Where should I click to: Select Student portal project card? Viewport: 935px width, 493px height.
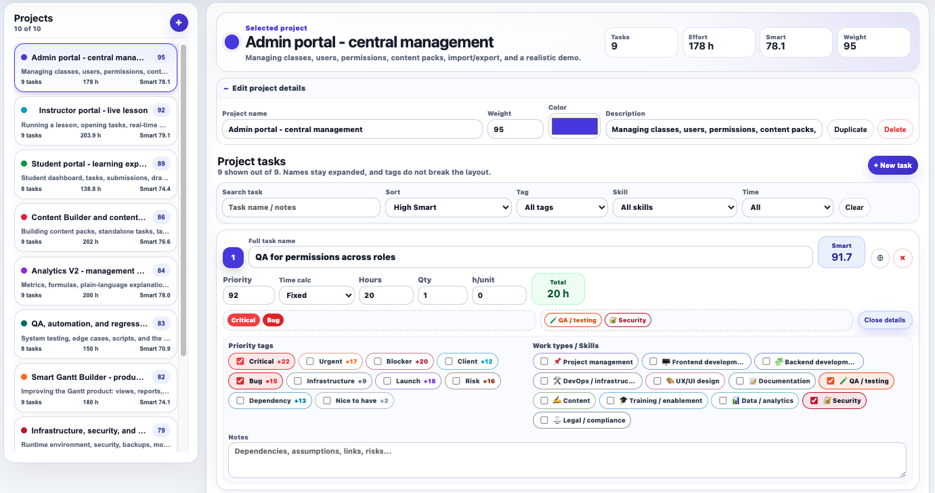(x=95, y=174)
